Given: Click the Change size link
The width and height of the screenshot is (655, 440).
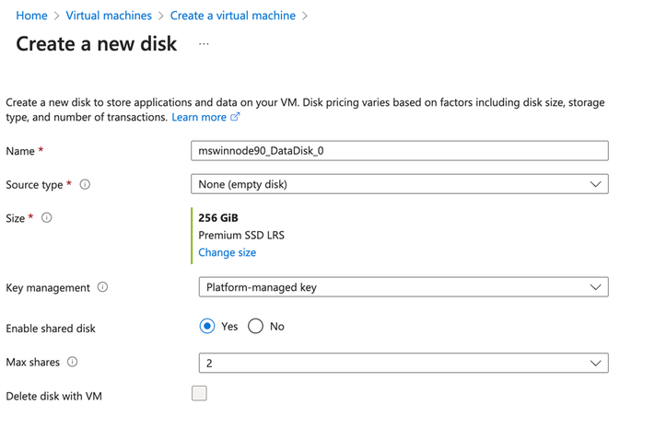Looking at the screenshot, I should click(x=228, y=252).
